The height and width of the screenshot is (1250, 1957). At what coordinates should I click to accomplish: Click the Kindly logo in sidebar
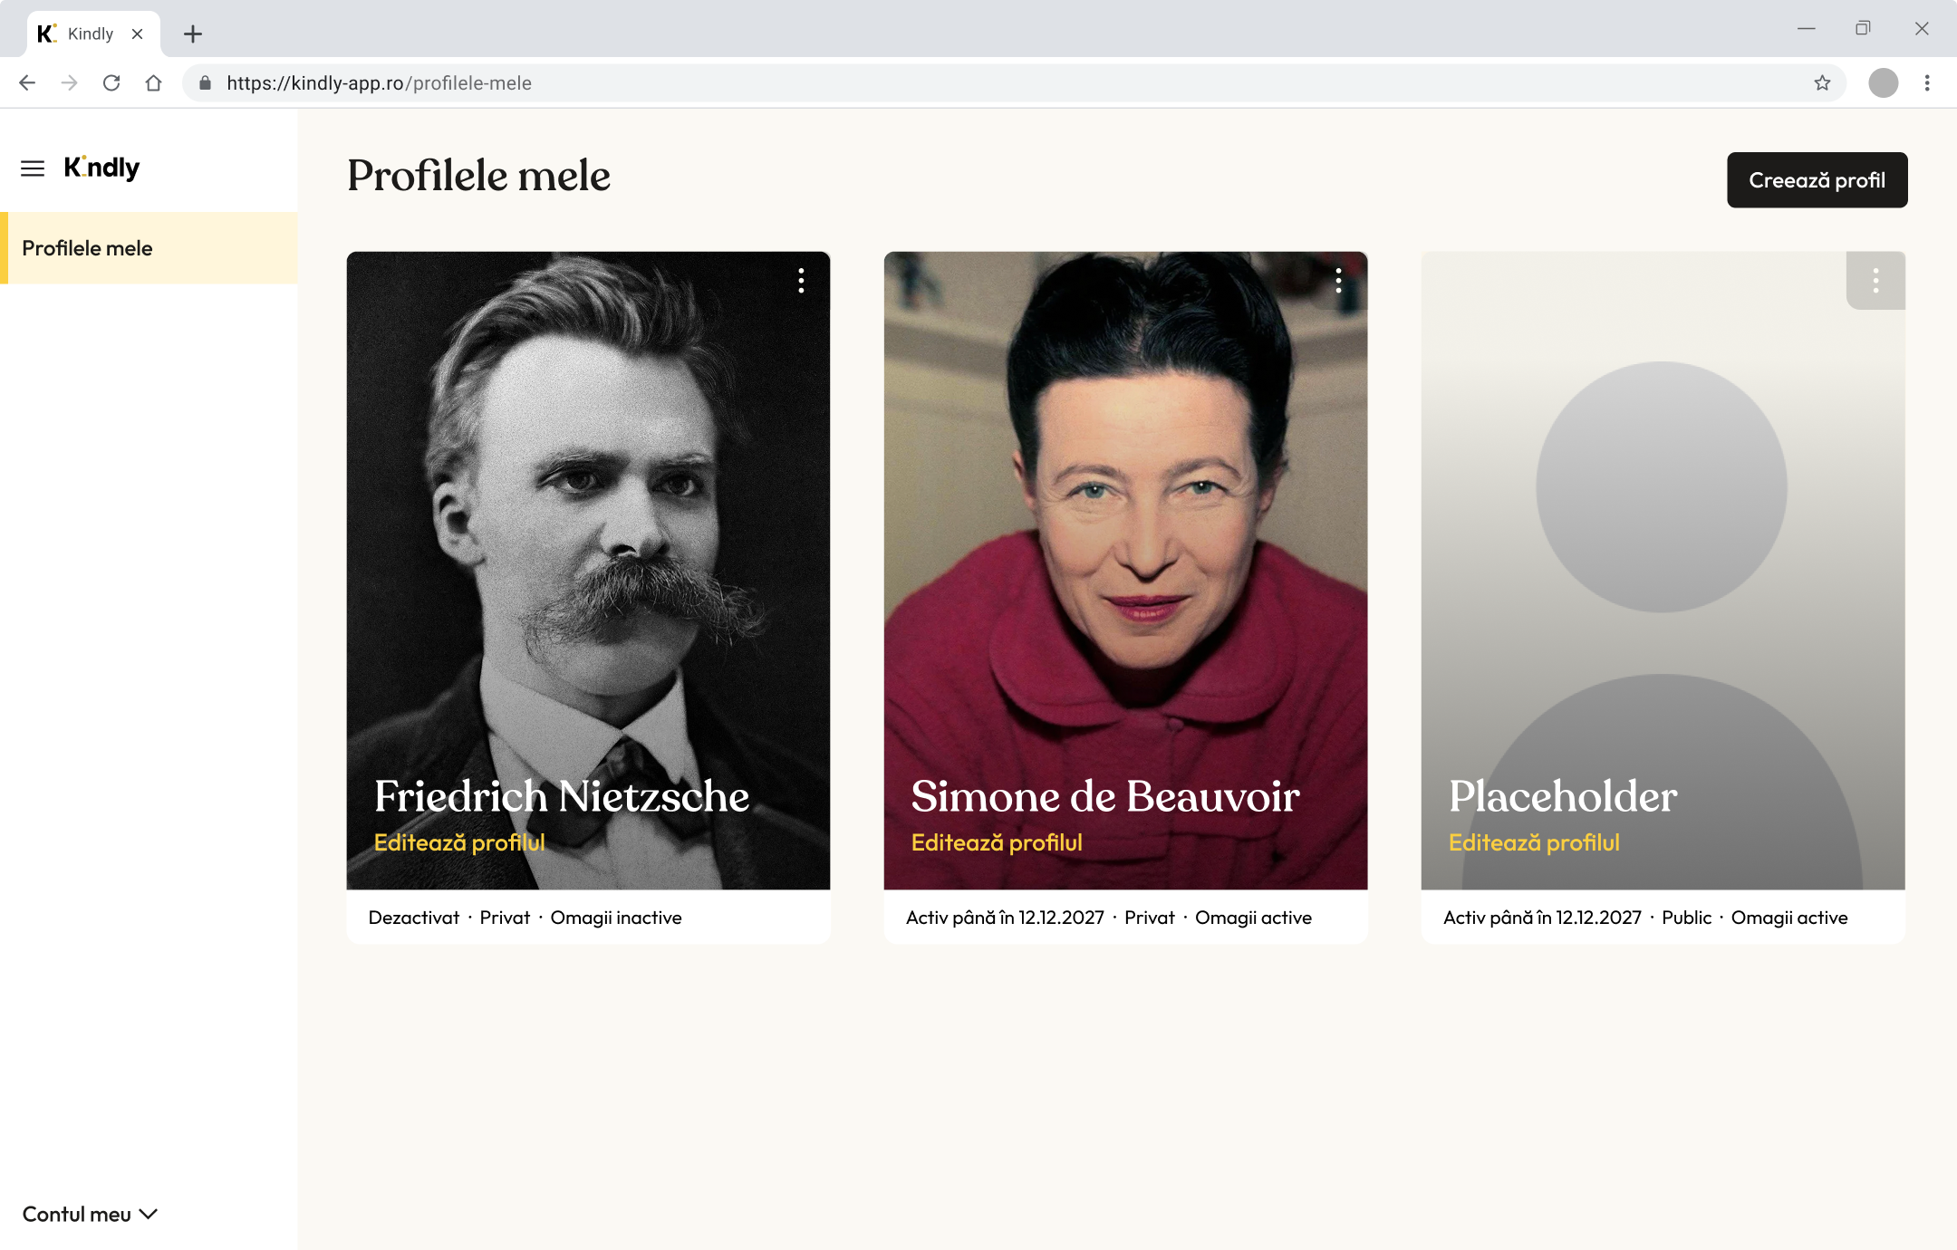[101, 168]
